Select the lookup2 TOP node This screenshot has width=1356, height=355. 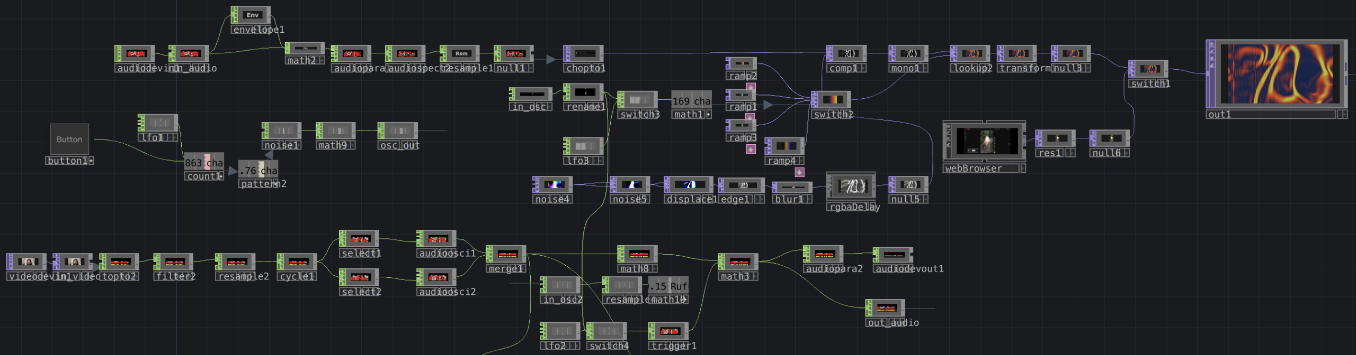click(971, 53)
